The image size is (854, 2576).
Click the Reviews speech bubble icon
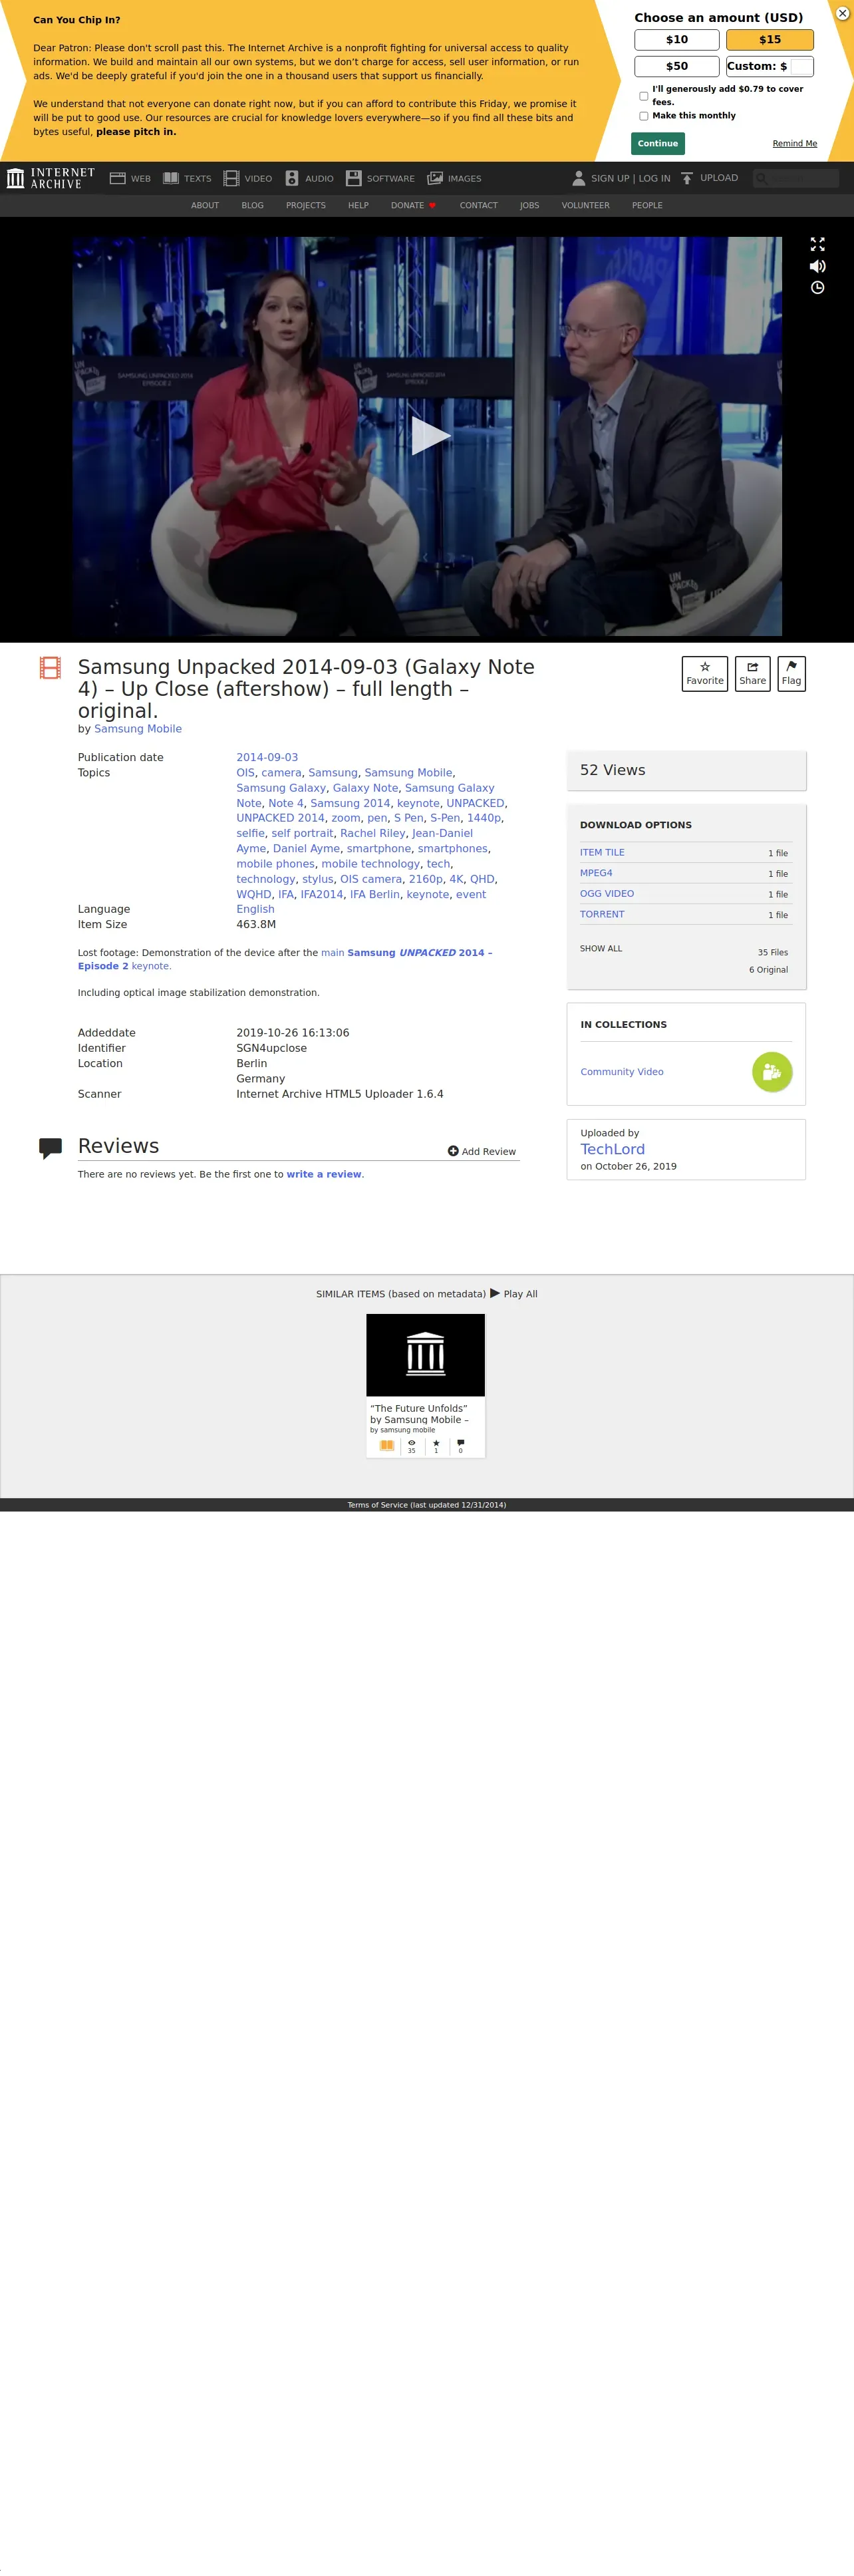coord(50,1149)
